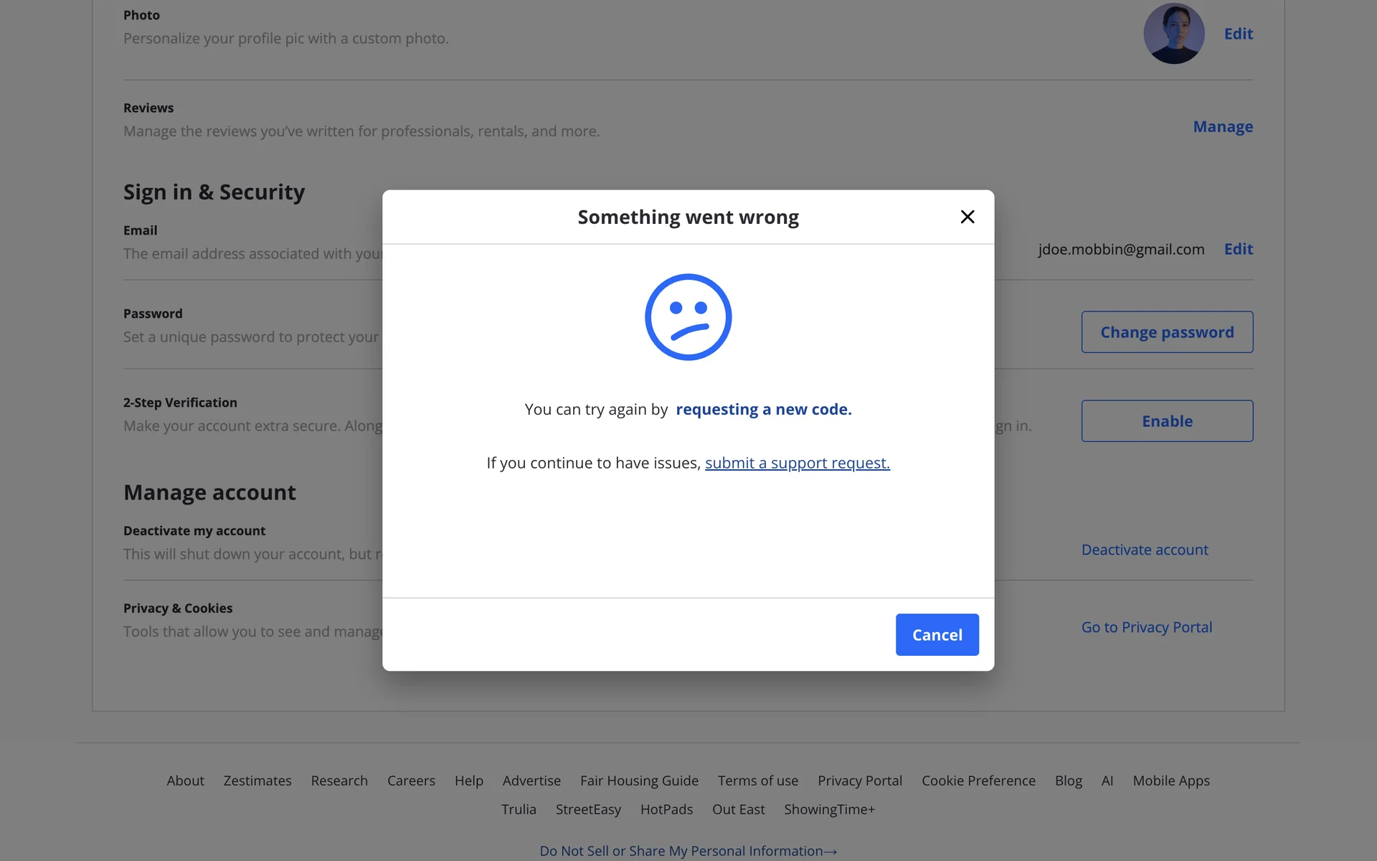1377x861 pixels.
Task: Go to Privacy Portal link
Action: pos(1146,627)
